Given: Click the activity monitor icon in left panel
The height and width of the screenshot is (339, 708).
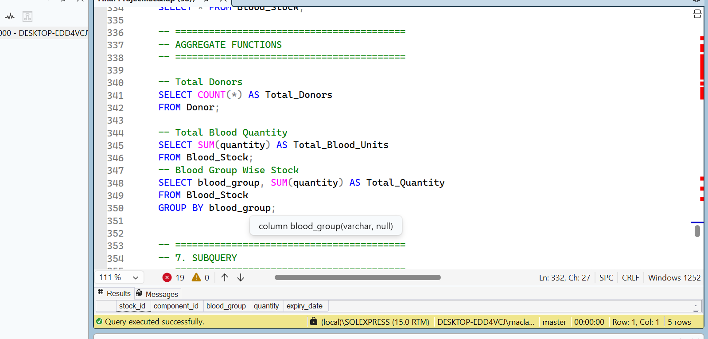Looking at the screenshot, I should coord(10,17).
